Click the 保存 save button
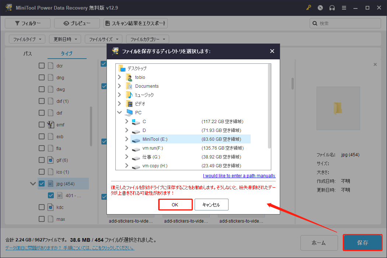This screenshot has width=387, height=258. coord(363,243)
